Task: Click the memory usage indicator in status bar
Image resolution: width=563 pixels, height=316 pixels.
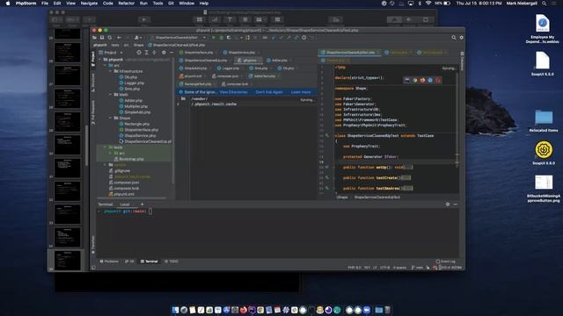Action: click(450, 268)
